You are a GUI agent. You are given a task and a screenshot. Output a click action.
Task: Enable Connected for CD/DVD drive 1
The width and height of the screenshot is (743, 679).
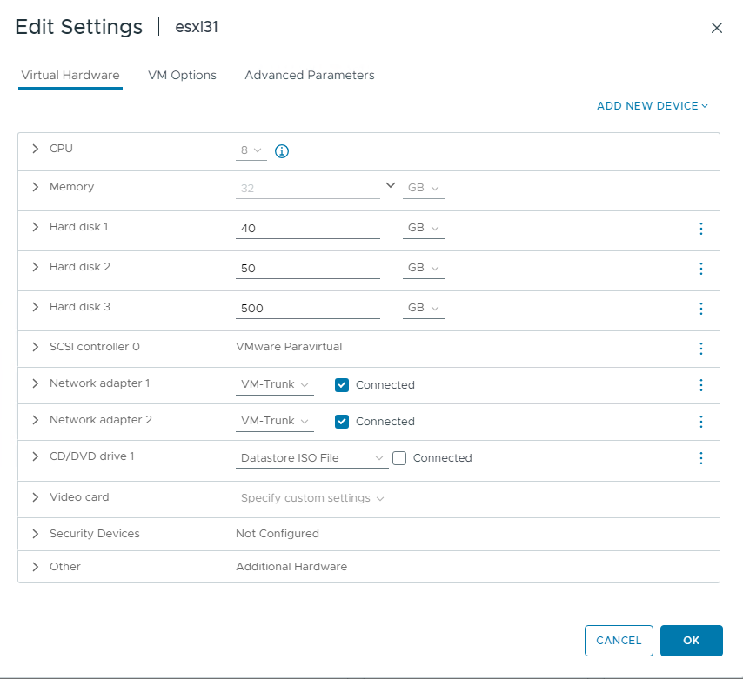click(x=399, y=458)
